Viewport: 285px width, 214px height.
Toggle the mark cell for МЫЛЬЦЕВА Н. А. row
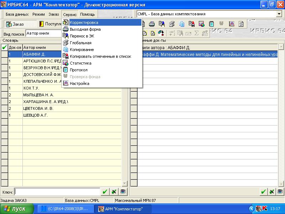[x=5, y=95]
